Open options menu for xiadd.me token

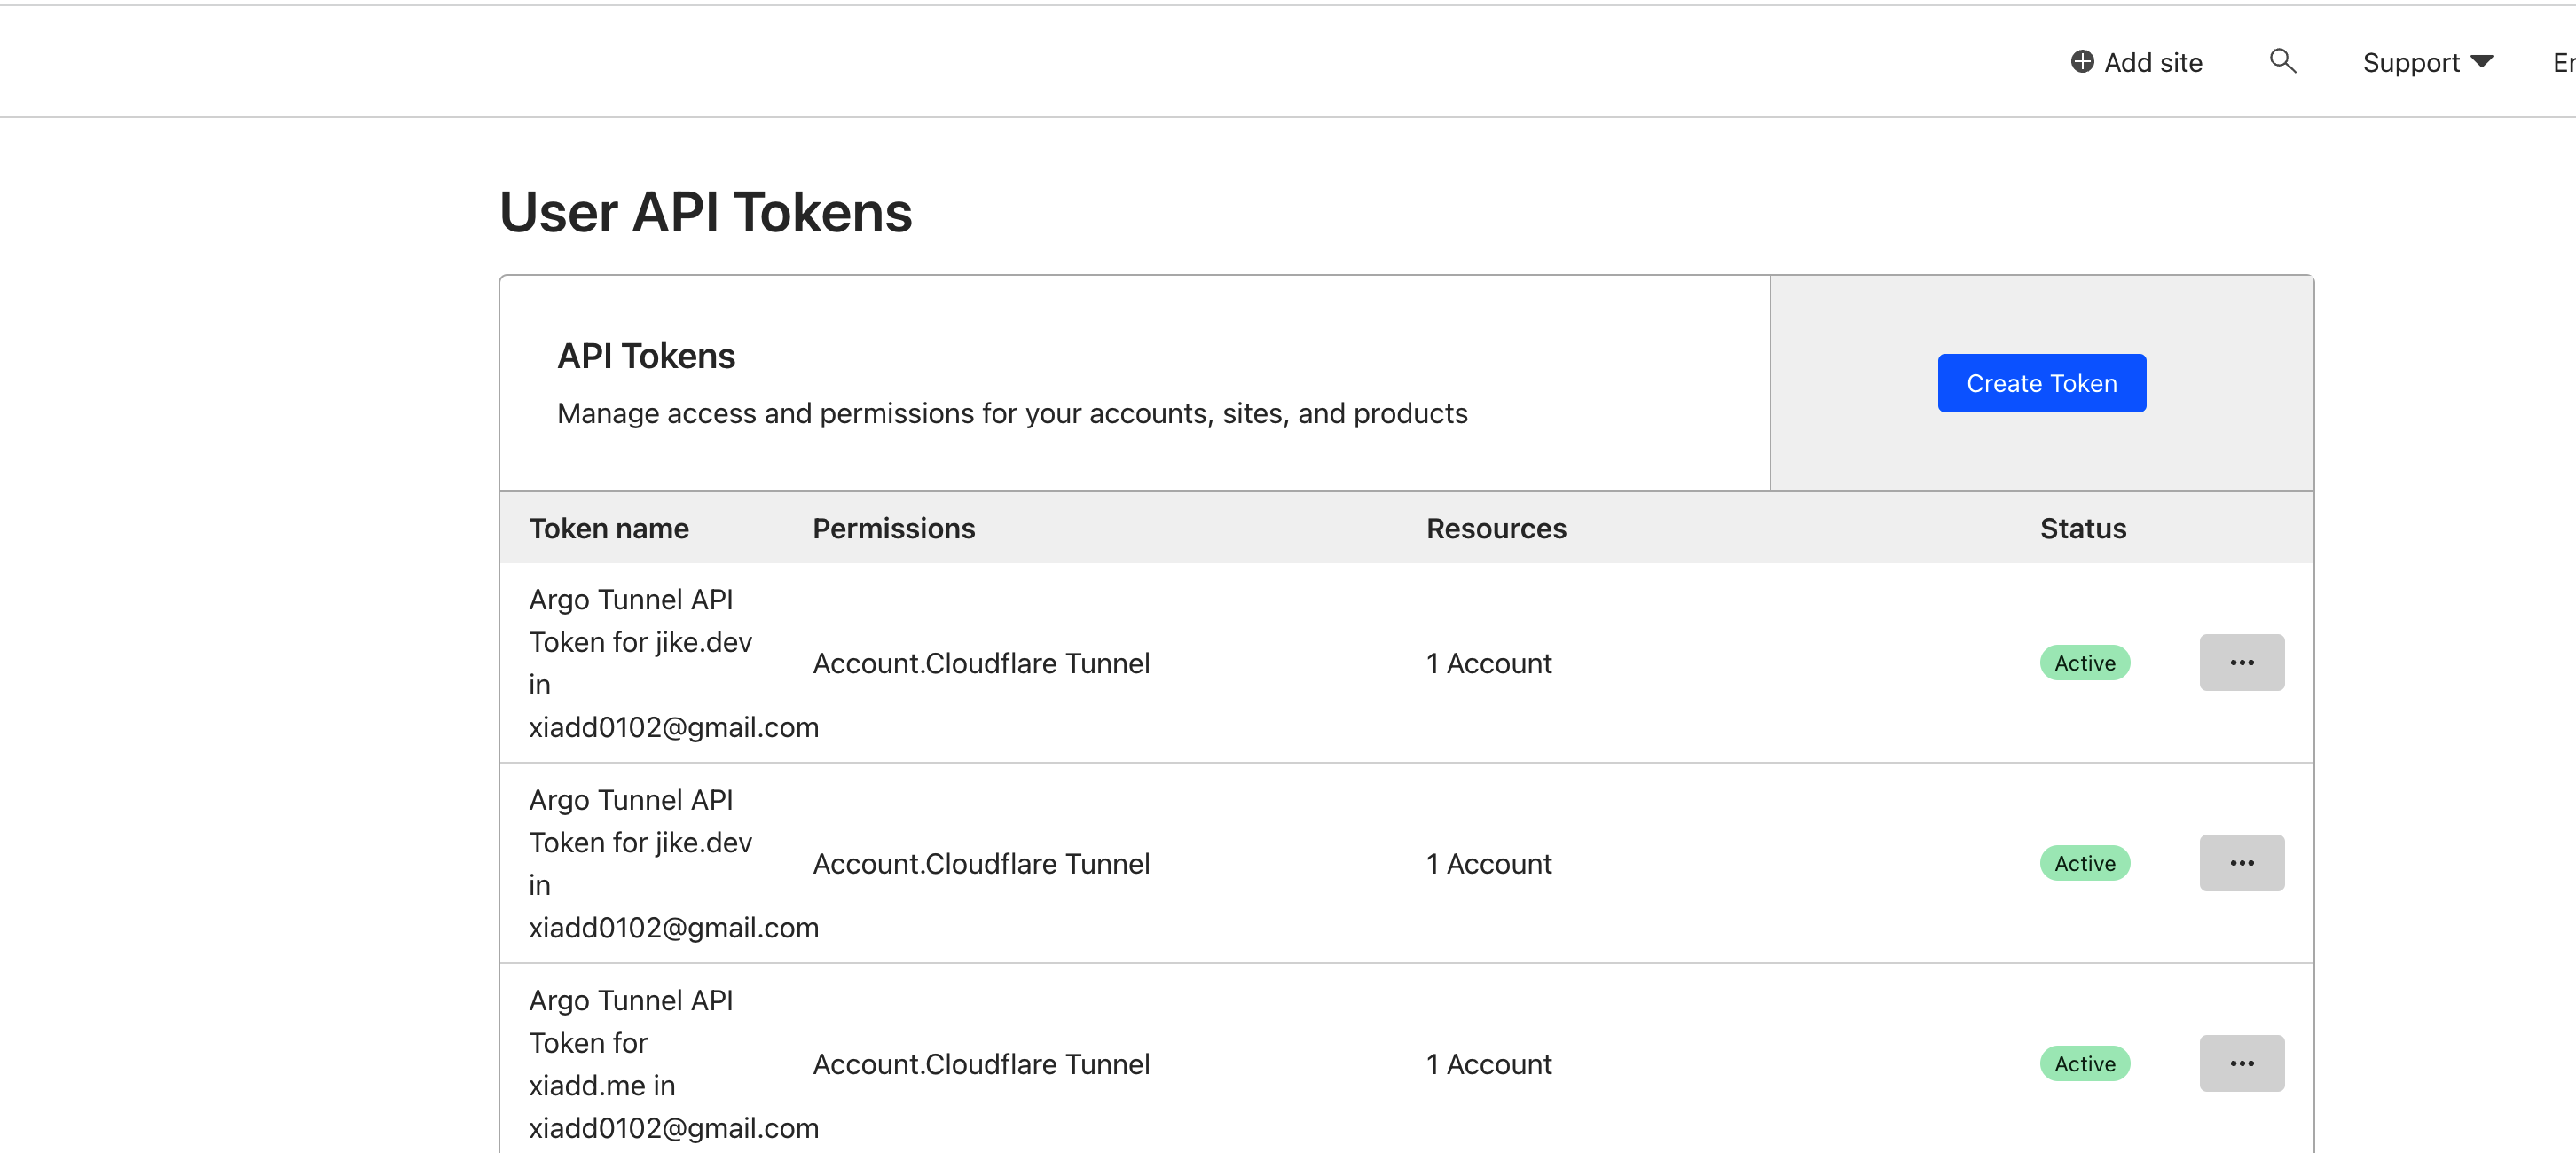[2241, 1063]
